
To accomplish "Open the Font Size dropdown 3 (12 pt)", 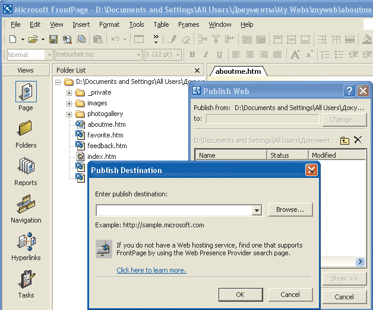I will pos(178,55).
